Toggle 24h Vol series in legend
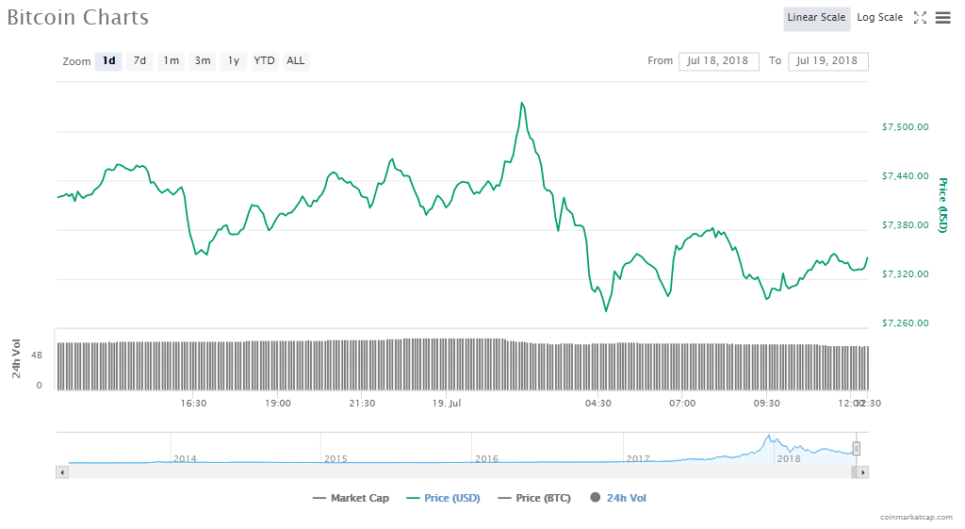Viewport: 965px width, 529px height. point(618,498)
